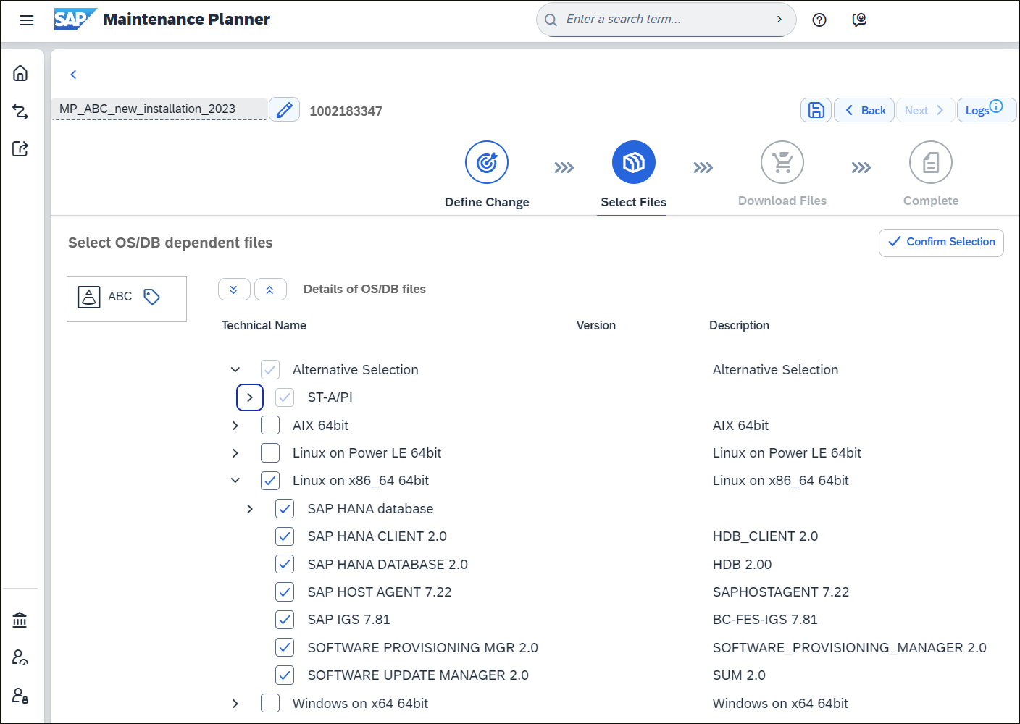Click the SAPHOSTAGENT 7.22 description
The height and width of the screenshot is (724, 1020).
pos(781,592)
